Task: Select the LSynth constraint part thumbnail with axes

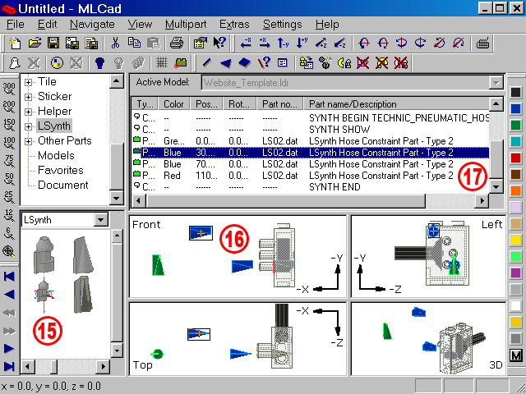Action: [44, 293]
